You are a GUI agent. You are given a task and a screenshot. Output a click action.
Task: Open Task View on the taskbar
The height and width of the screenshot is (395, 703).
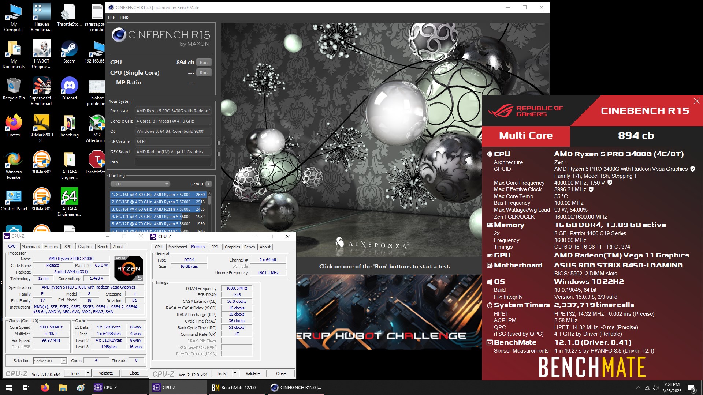pyautogui.click(x=26, y=387)
